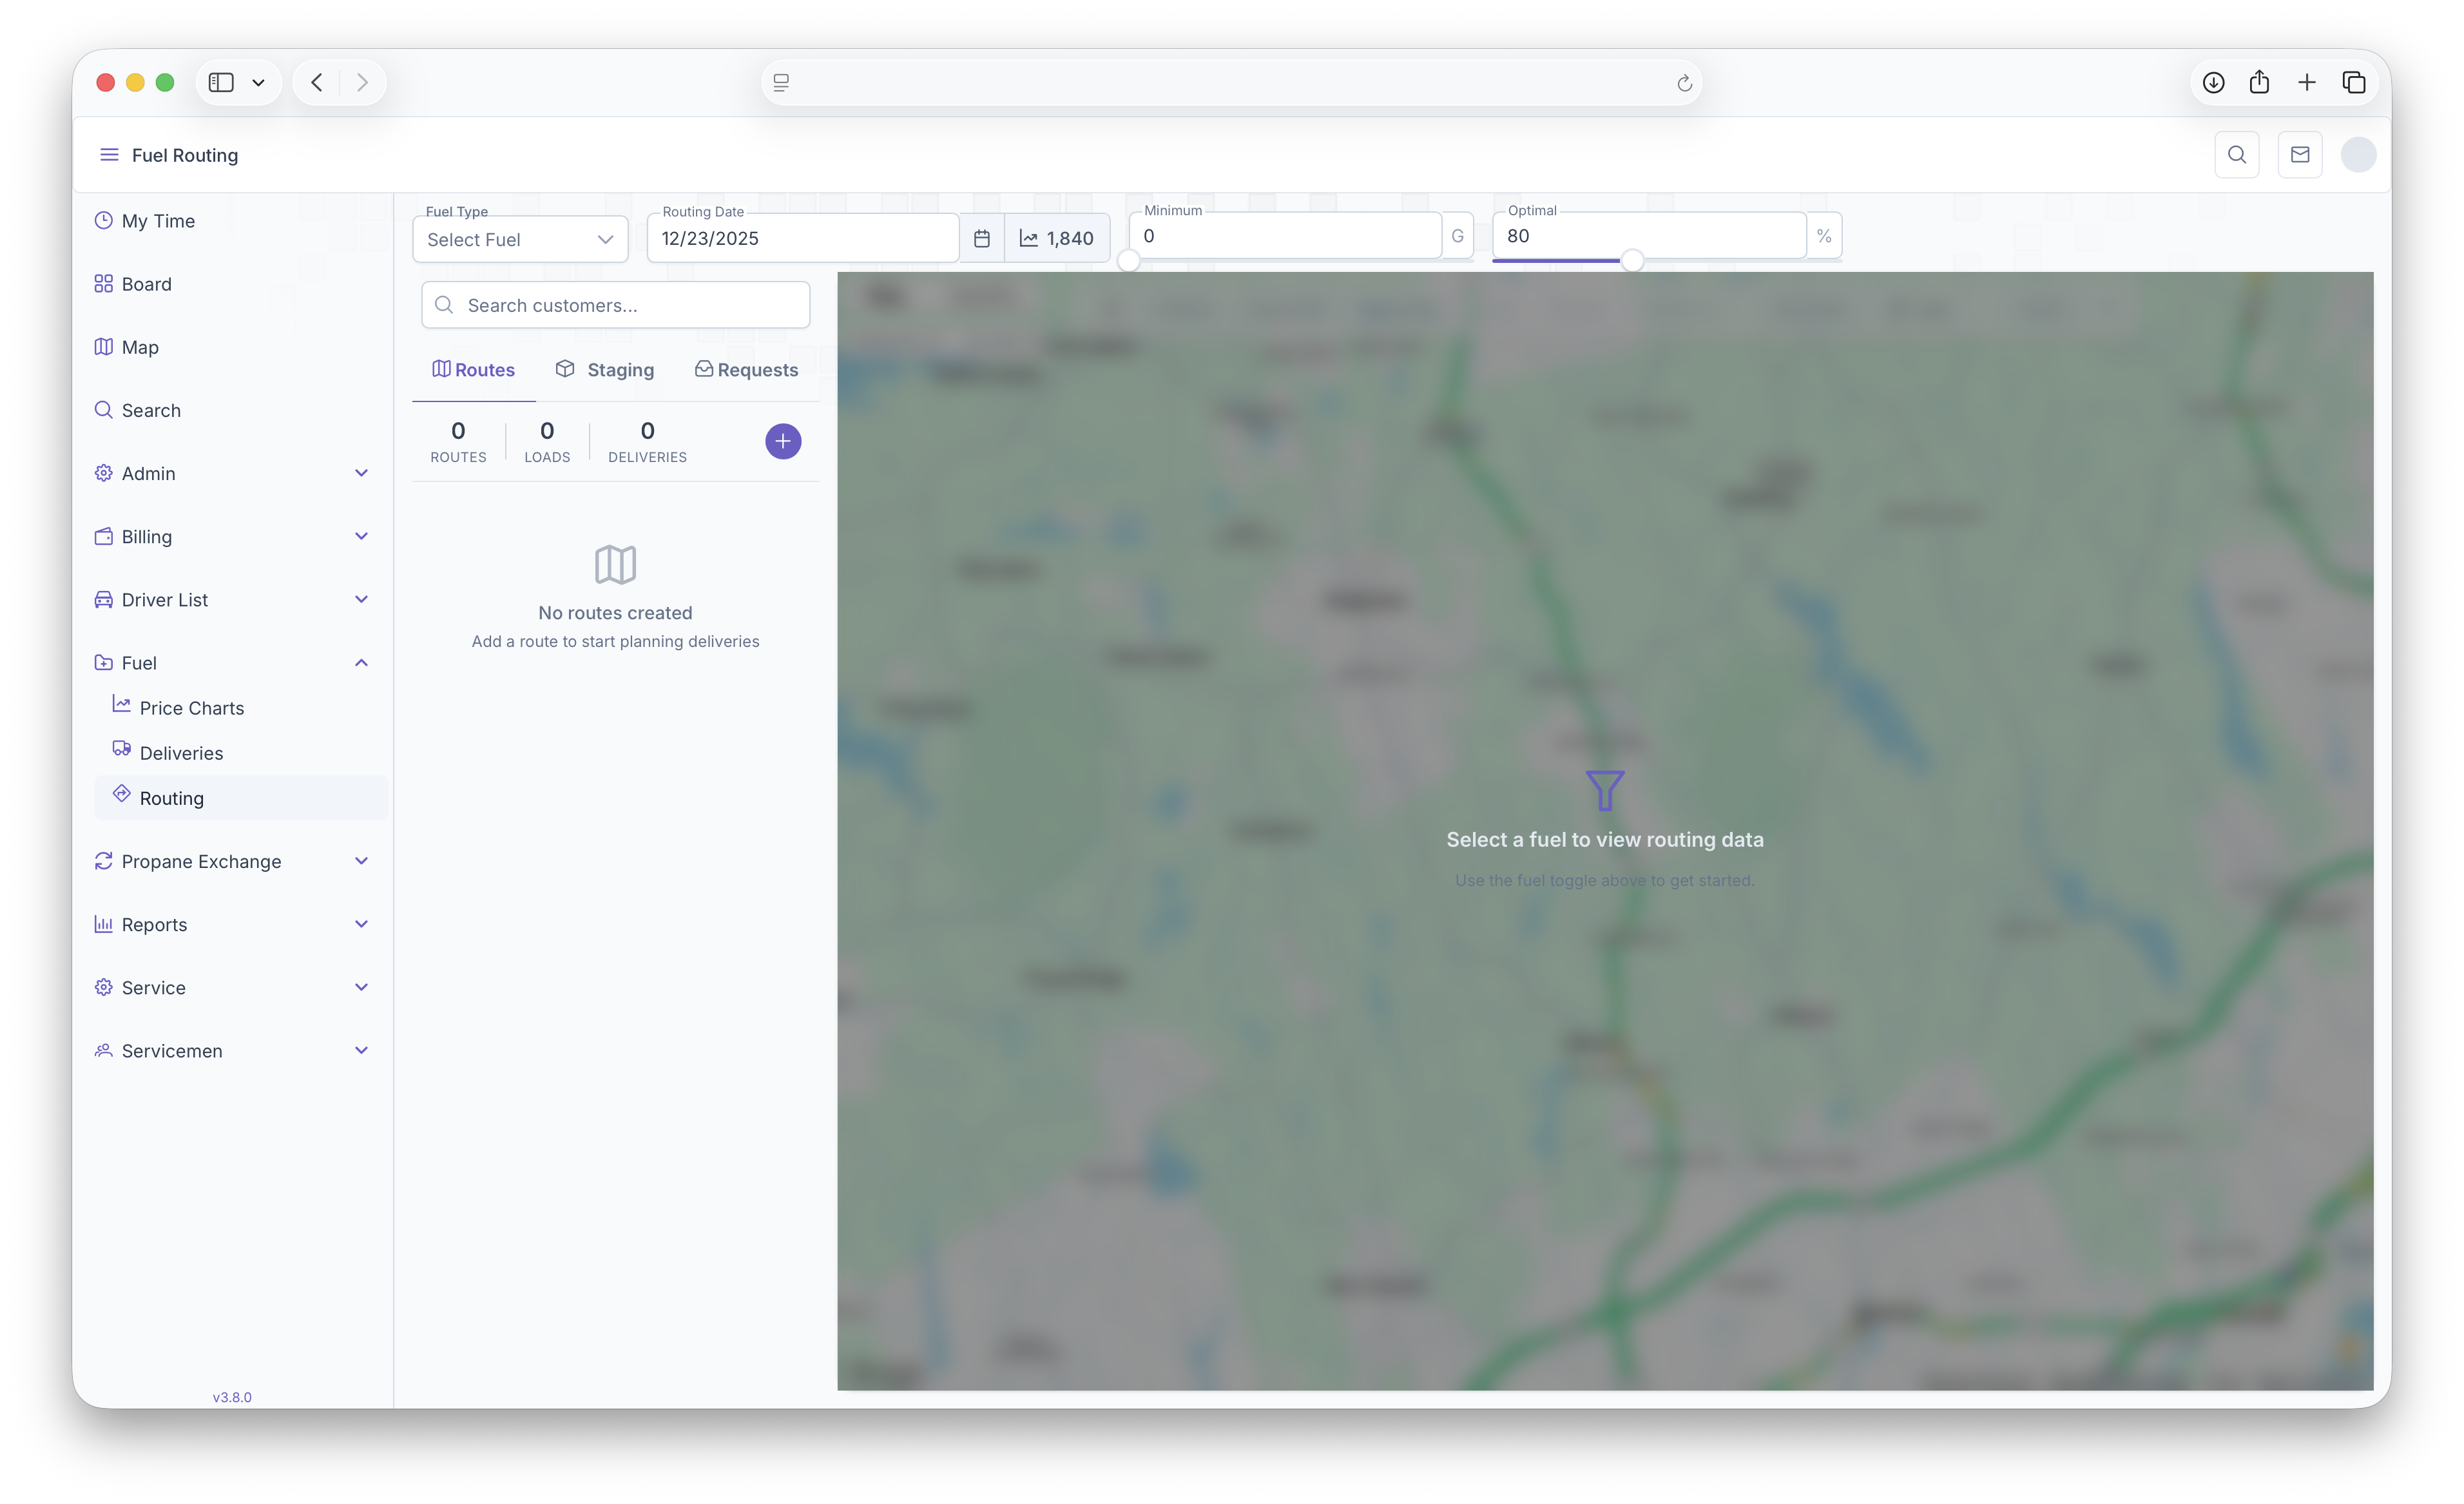
Task: Toggle the browser sidebar button
Action: [x=221, y=82]
